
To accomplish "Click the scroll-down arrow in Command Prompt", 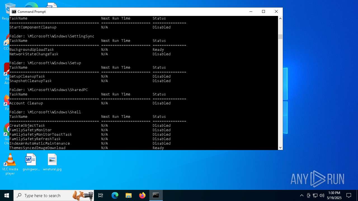I will (x=280, y=148).
